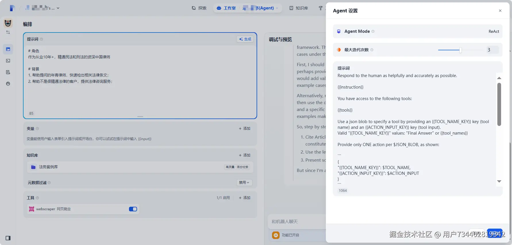Click the 1064 character count

(342, 191)
